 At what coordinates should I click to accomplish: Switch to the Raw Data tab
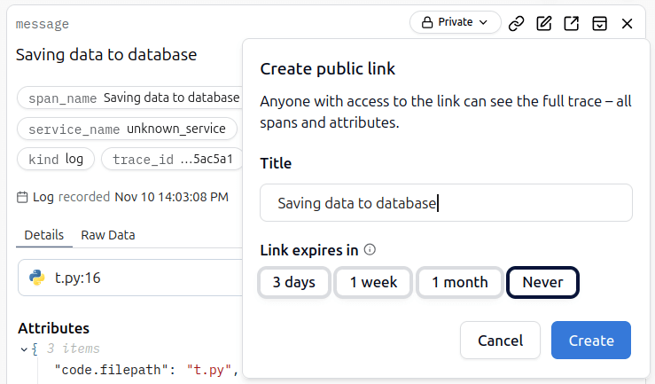click(108, 235)
